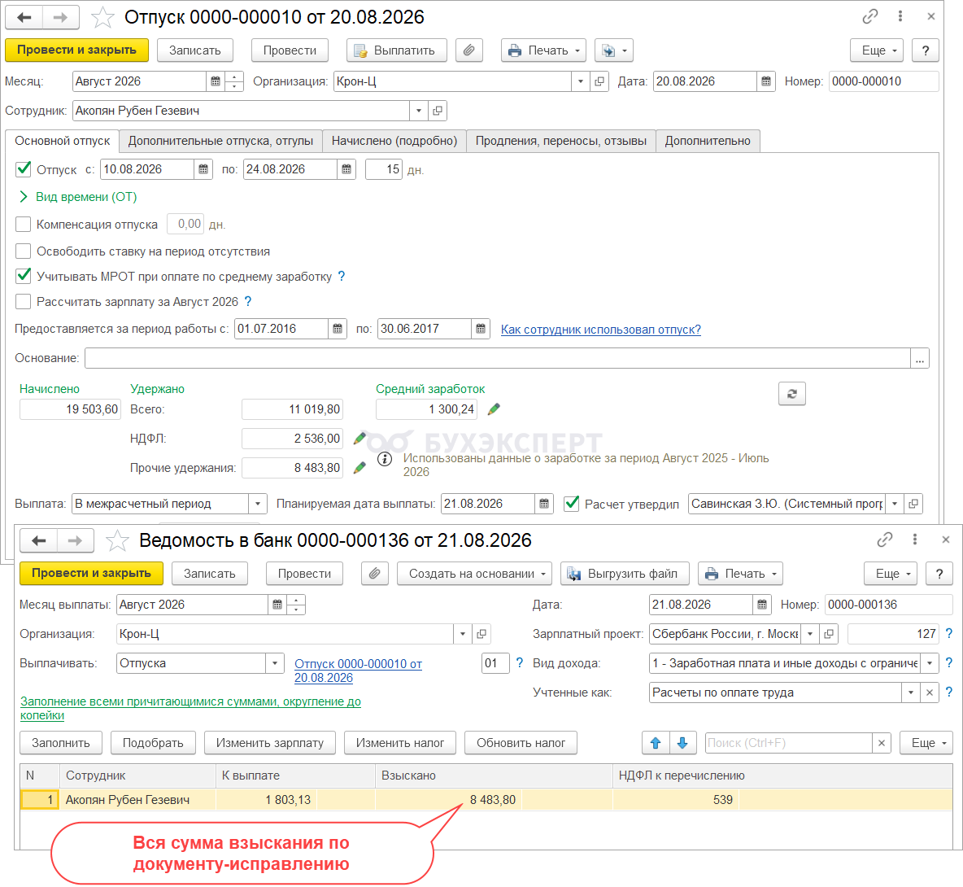Check Освободить ставку на период отсутствия
The height and width of the screenshot is (887, 963).
click(24, 251)
